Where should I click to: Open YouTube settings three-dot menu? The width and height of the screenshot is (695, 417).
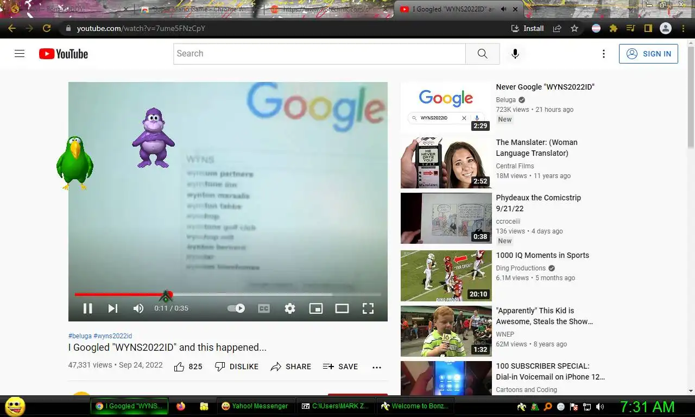(603, 54)
